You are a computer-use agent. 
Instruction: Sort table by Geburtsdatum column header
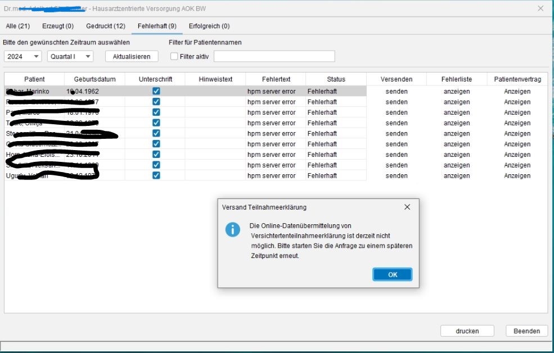point(94,79)
